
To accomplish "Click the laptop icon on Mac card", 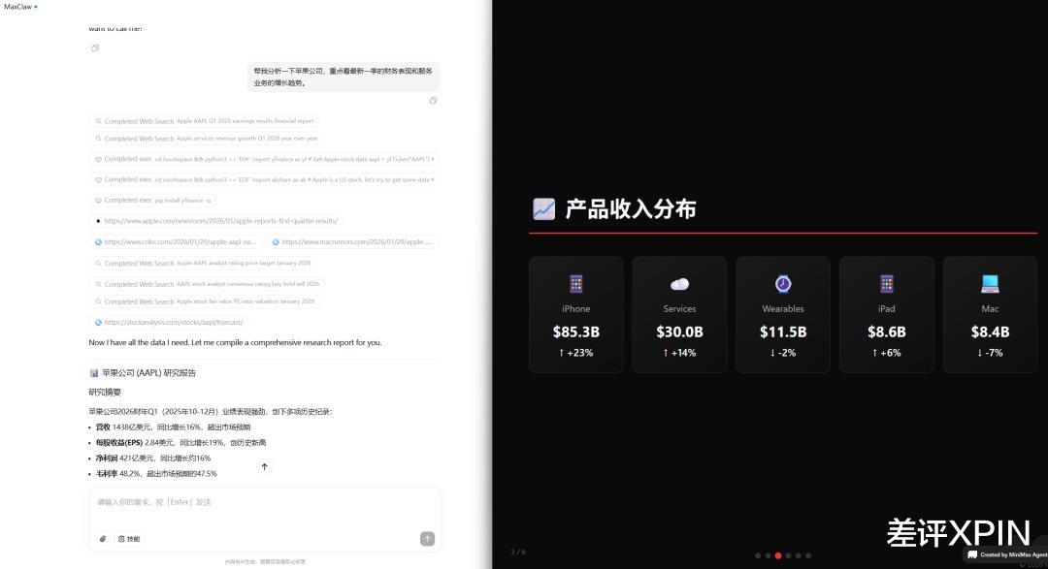I will point(990,284).
